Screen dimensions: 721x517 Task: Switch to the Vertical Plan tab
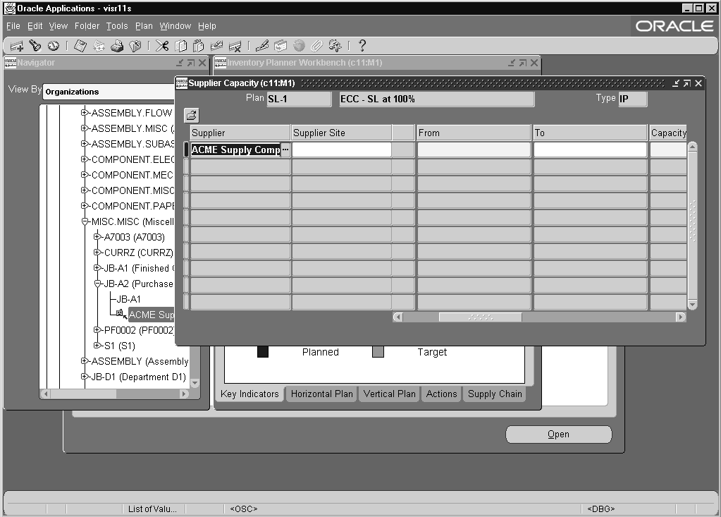pos(390,394)
